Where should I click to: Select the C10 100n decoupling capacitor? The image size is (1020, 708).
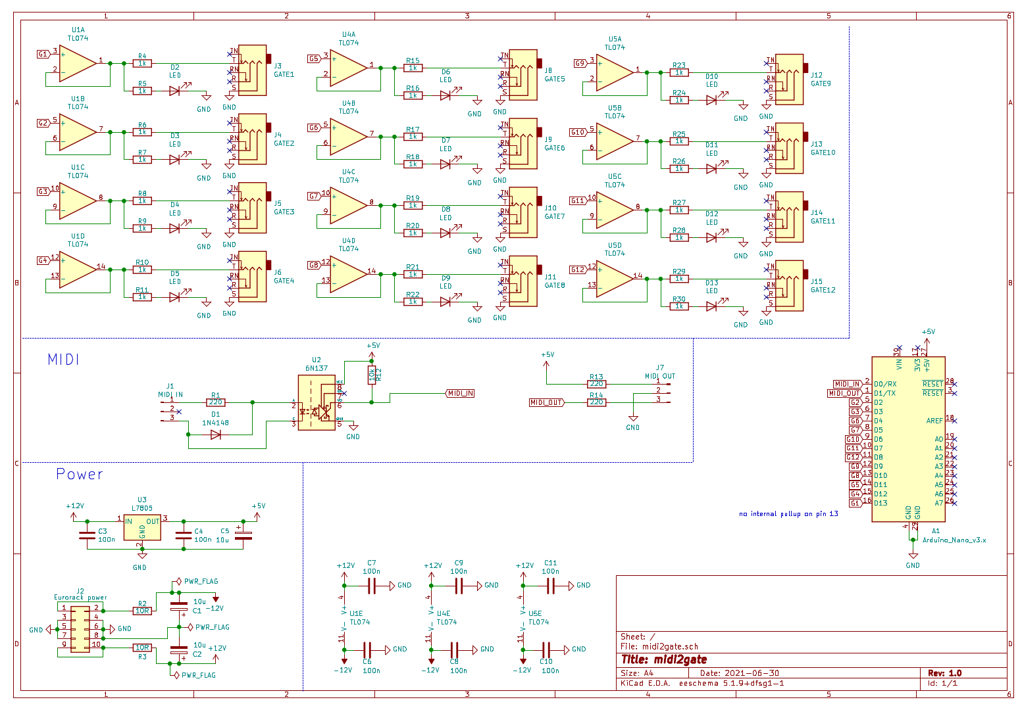[546, 649]
